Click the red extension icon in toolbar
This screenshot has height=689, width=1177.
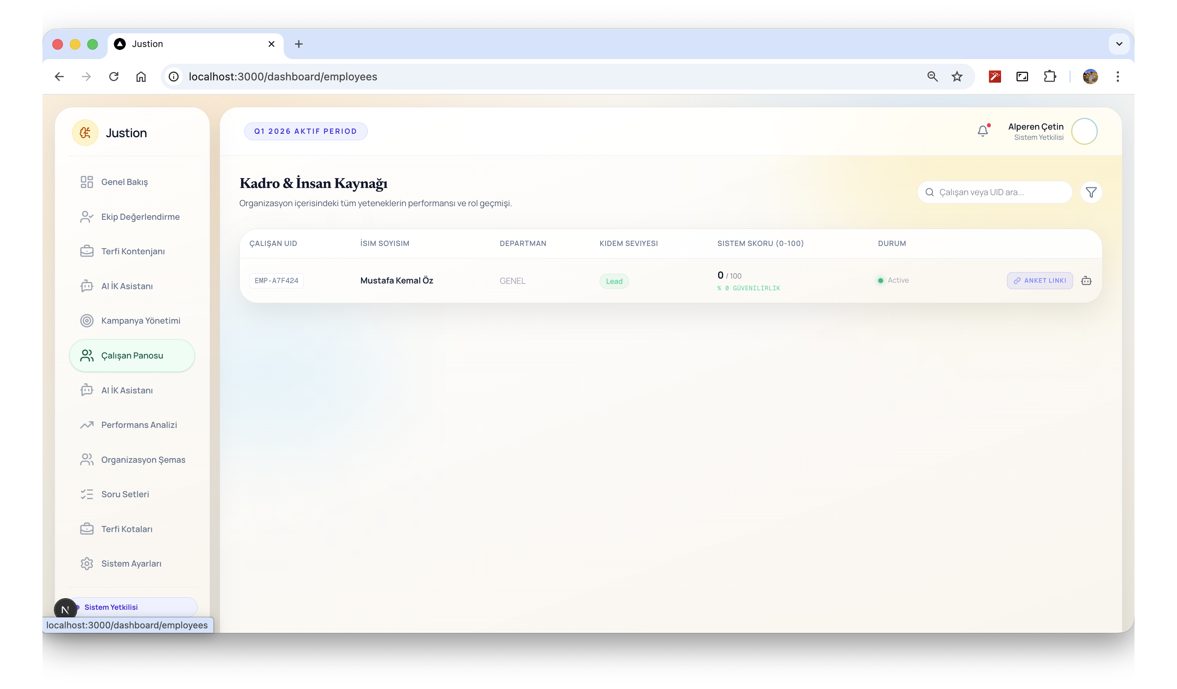pos(995,77)
